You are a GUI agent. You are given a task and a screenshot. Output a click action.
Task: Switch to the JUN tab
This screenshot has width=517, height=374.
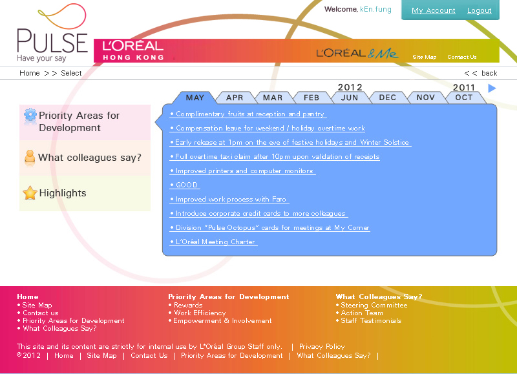pos(350,98)
